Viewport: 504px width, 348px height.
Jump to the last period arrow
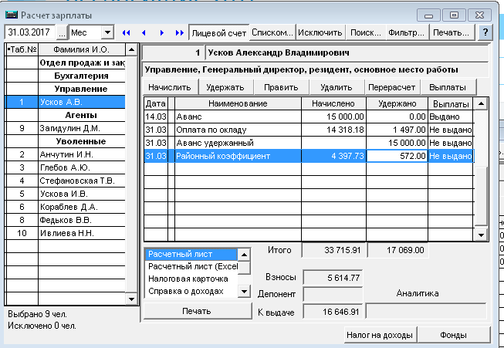coord(180,33)
